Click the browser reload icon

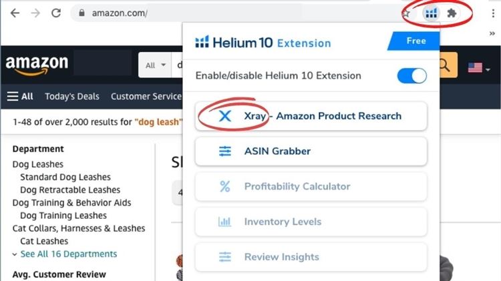(56, 13)
